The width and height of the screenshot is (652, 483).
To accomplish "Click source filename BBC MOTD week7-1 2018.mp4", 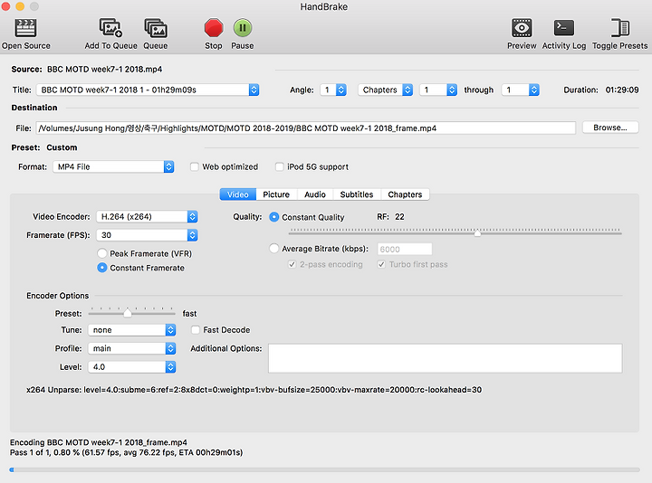I will pyautogui.click(x=104, y=69).
